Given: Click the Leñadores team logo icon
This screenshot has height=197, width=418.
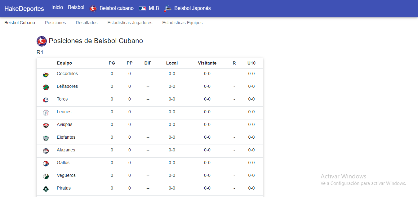Looking at the screenshot, I should pyautogui.click(x=46, y=87).
